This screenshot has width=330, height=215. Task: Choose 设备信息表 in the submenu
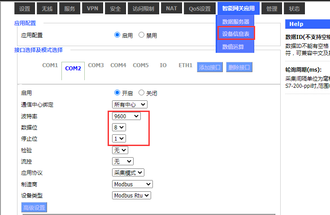click(236, 34)
